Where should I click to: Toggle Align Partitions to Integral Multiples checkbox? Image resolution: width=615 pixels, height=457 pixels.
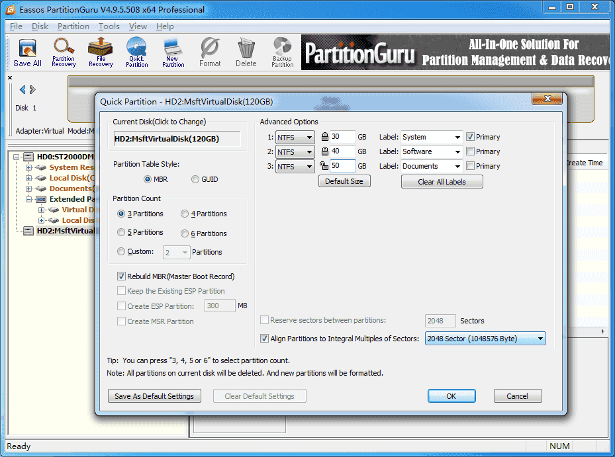click(x=264, y=338)
